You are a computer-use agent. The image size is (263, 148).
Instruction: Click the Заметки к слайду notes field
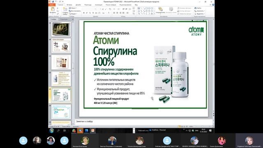click(144, 121)
